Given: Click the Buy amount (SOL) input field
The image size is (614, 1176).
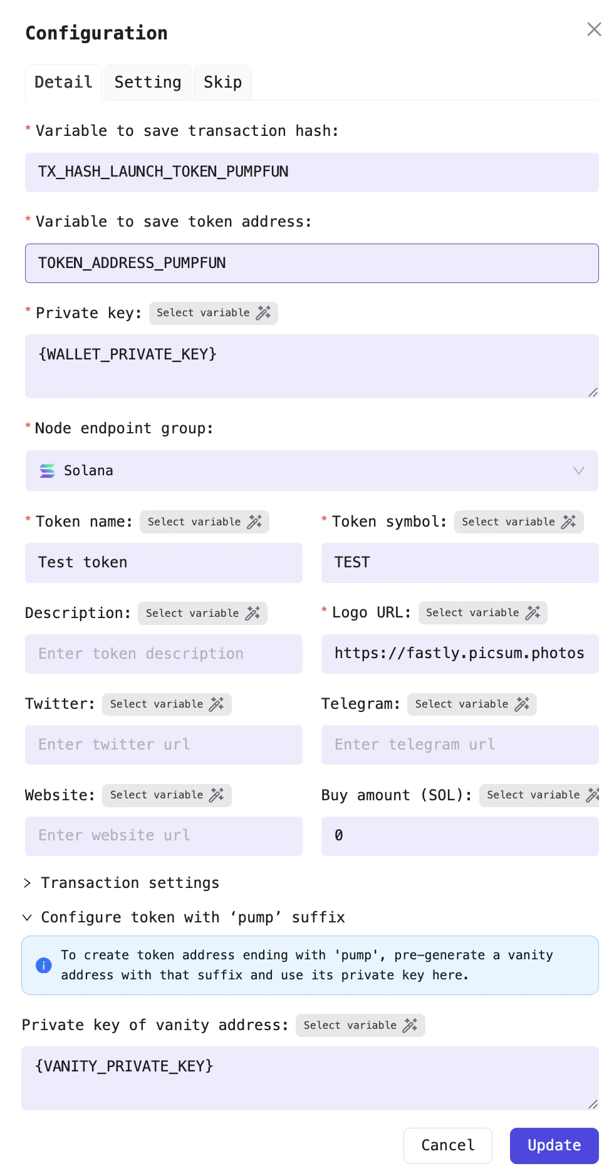Looking at the screenshot, I should (459, 835).
